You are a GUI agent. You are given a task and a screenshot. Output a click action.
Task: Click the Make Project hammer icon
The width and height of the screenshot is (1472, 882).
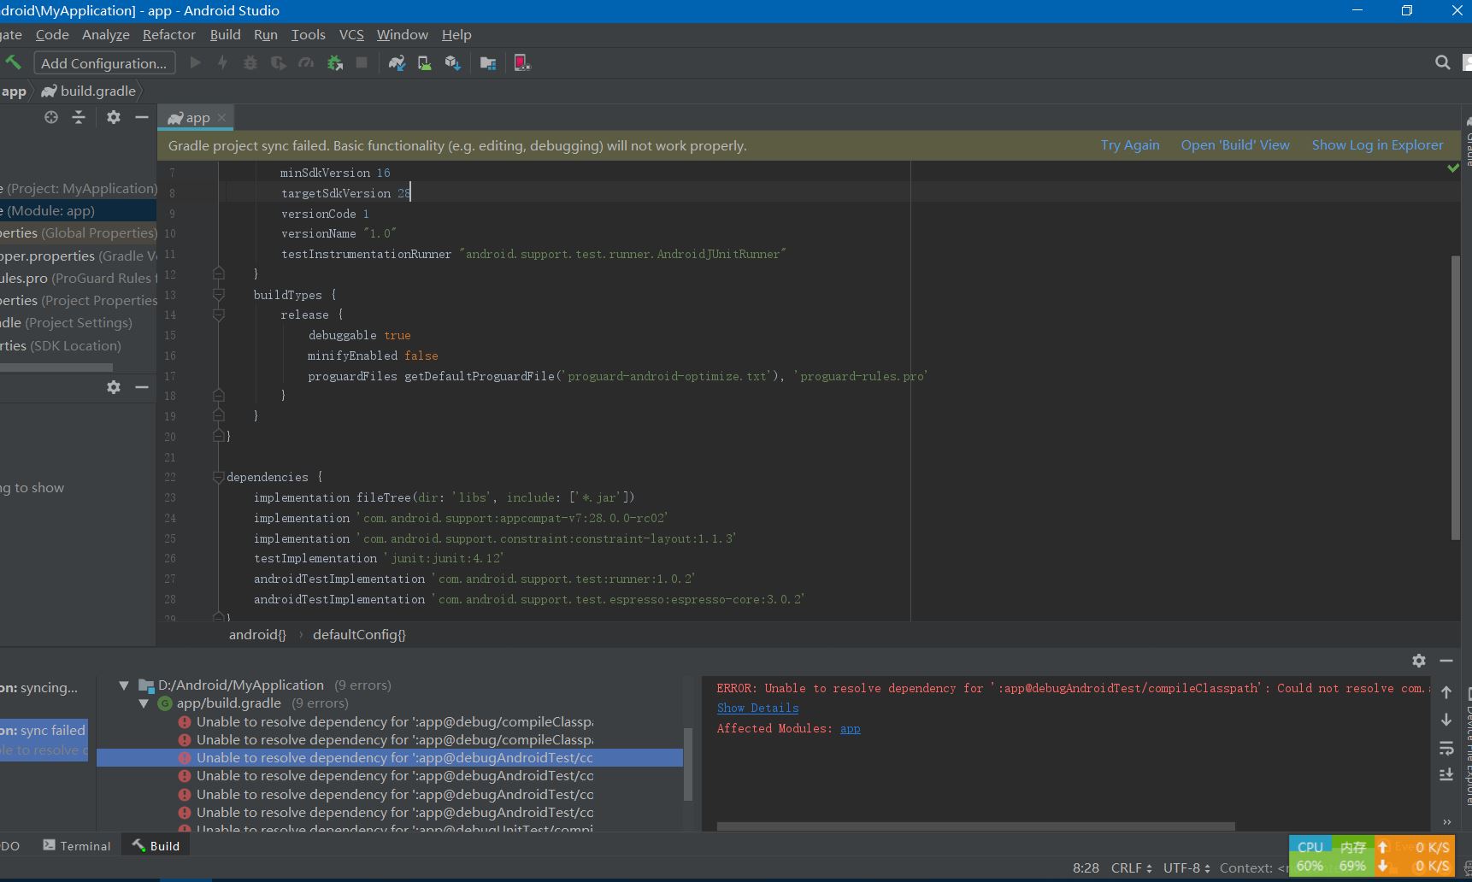tap(13, 62)
